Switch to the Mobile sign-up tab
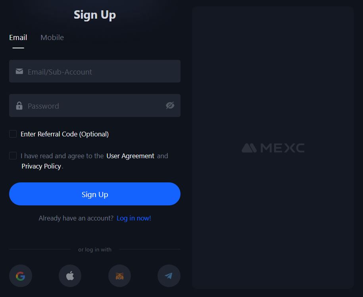The height and width of the screenshot is (297, 363). [x=52, y=37]
